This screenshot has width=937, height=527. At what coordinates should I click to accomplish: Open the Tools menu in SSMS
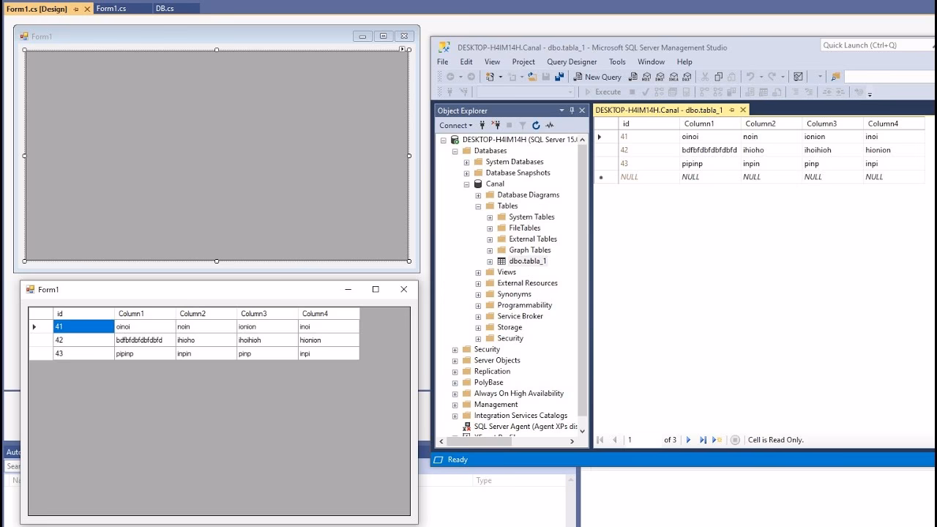tap(617, 62)
